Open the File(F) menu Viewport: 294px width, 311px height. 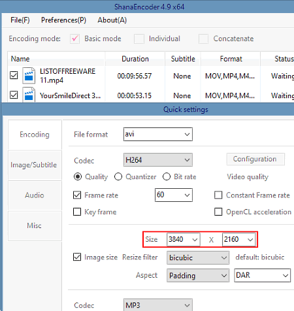tap(20, 20)
